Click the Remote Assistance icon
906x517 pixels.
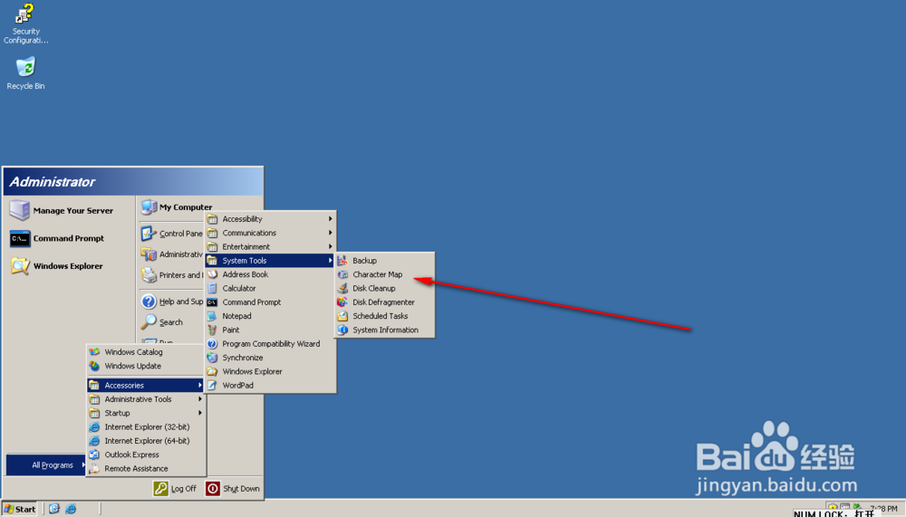(x=94, y=468)
